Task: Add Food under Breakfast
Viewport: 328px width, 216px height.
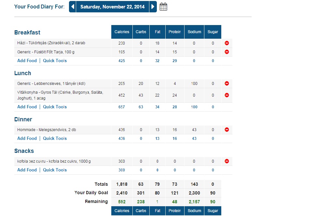Action: click(27, 61)
